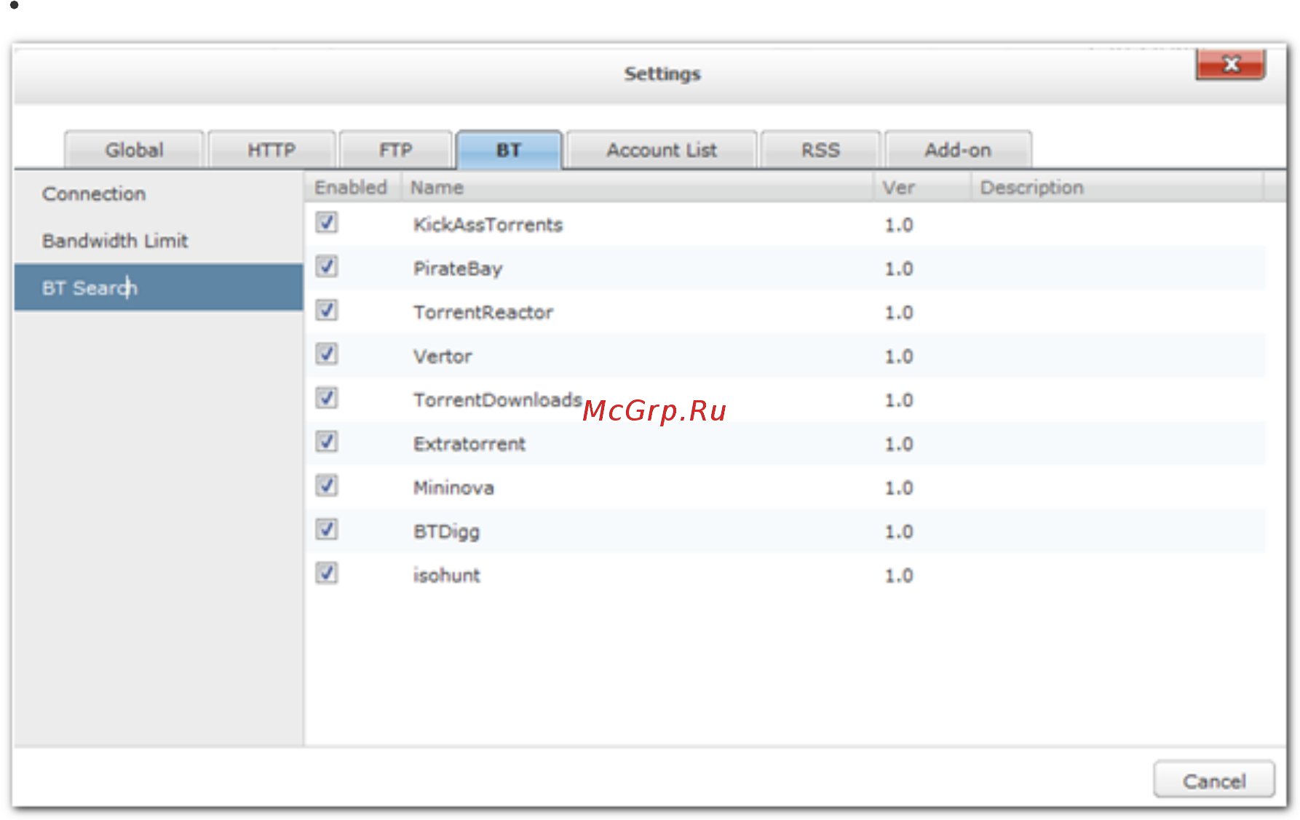1300x820 pixels.
Task: Uncheck the isohunt checkbox
Action: click(x=327, y=573)
